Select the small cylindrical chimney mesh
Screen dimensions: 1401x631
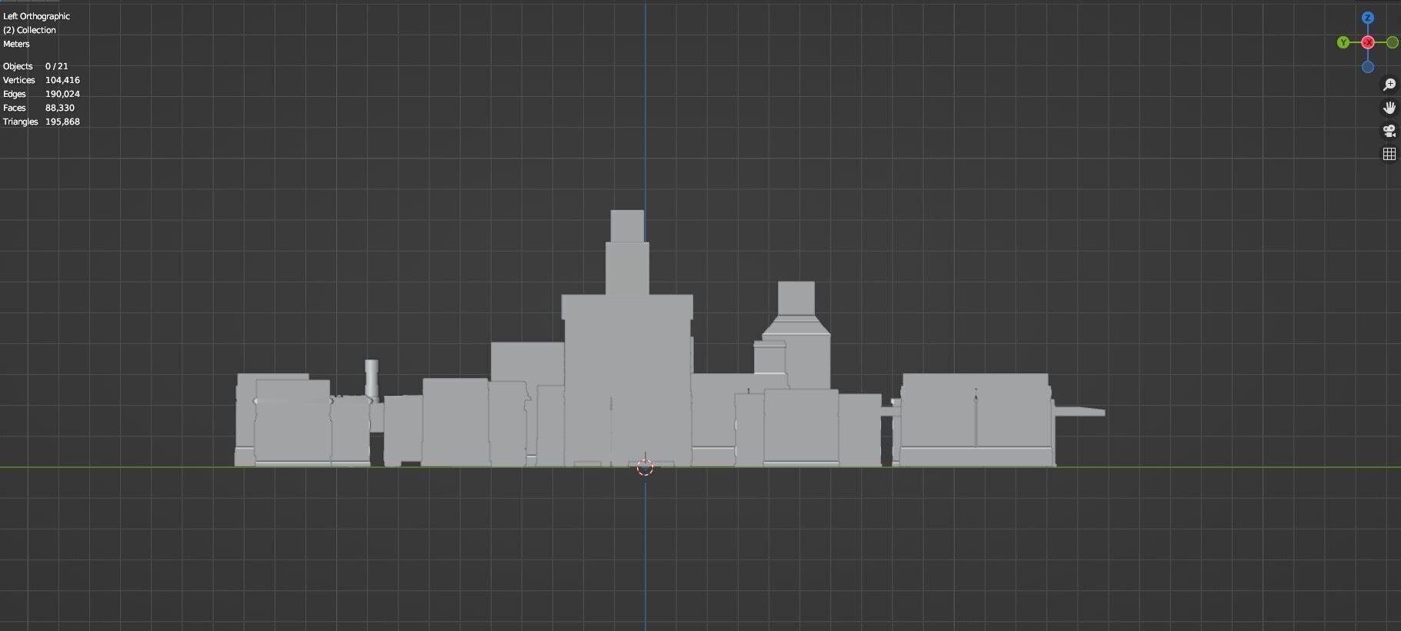tap(372, 379)
